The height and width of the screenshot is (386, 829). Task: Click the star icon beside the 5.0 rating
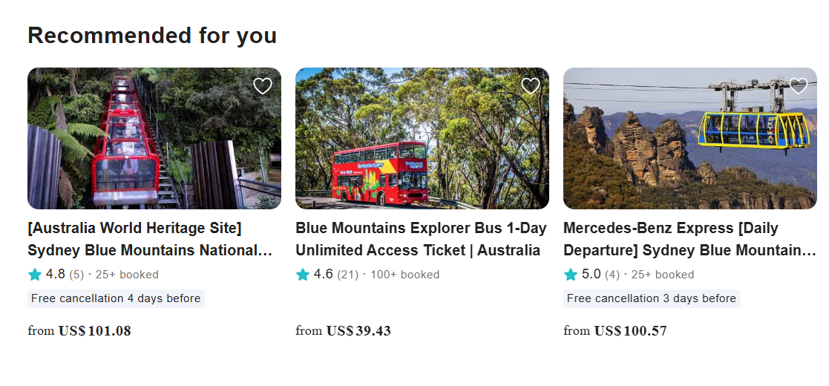pyautogui.click(x=571, y=275)
